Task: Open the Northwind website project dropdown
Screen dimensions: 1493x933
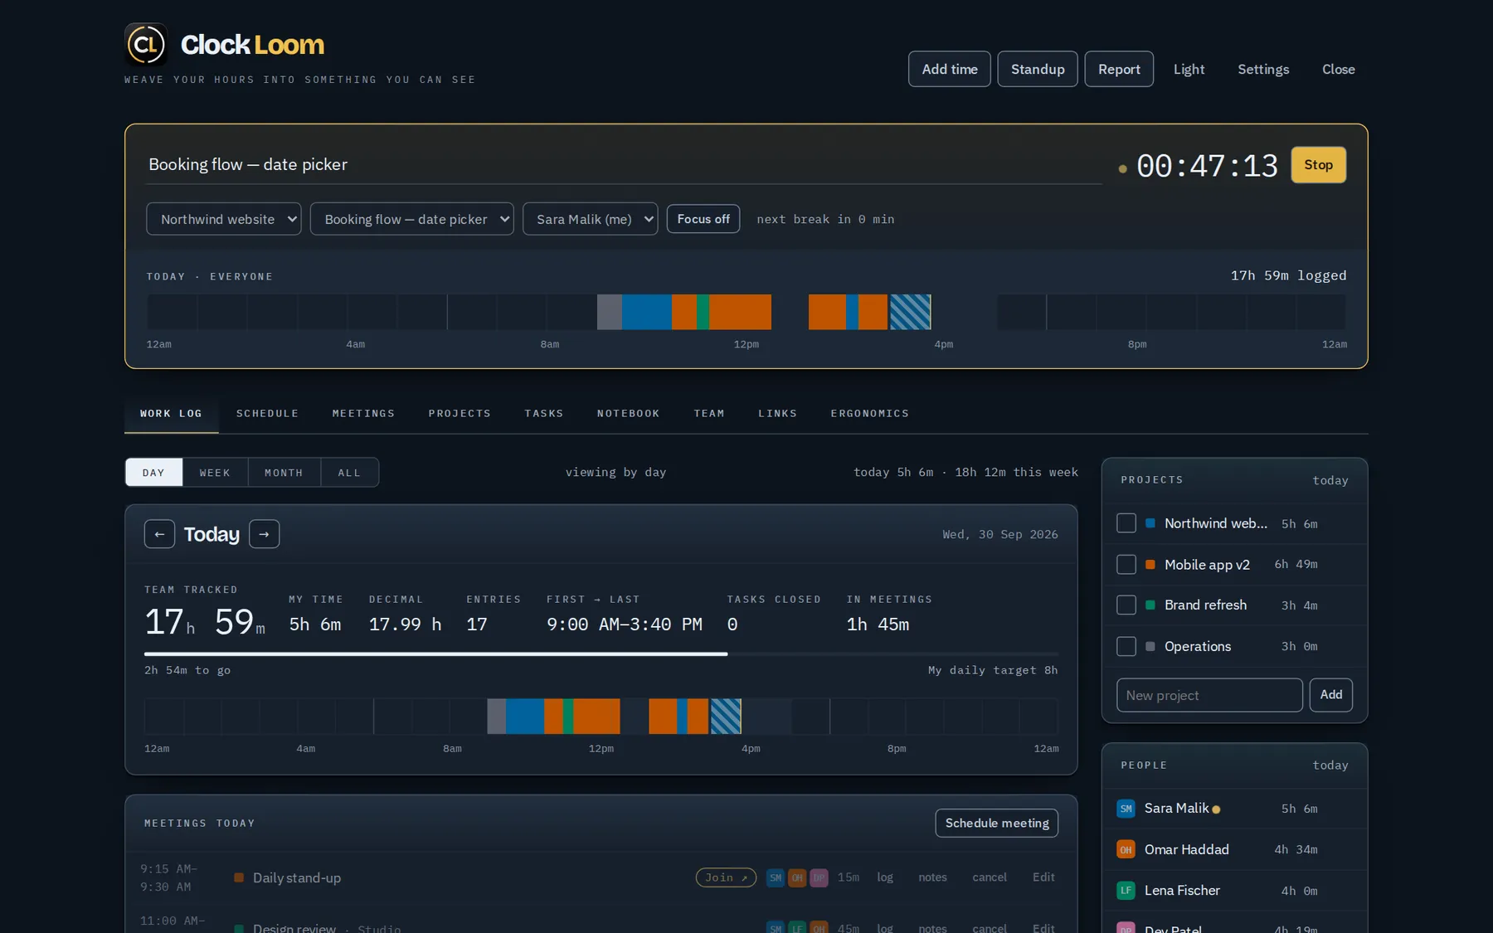Action: click(x=224, y=219)
